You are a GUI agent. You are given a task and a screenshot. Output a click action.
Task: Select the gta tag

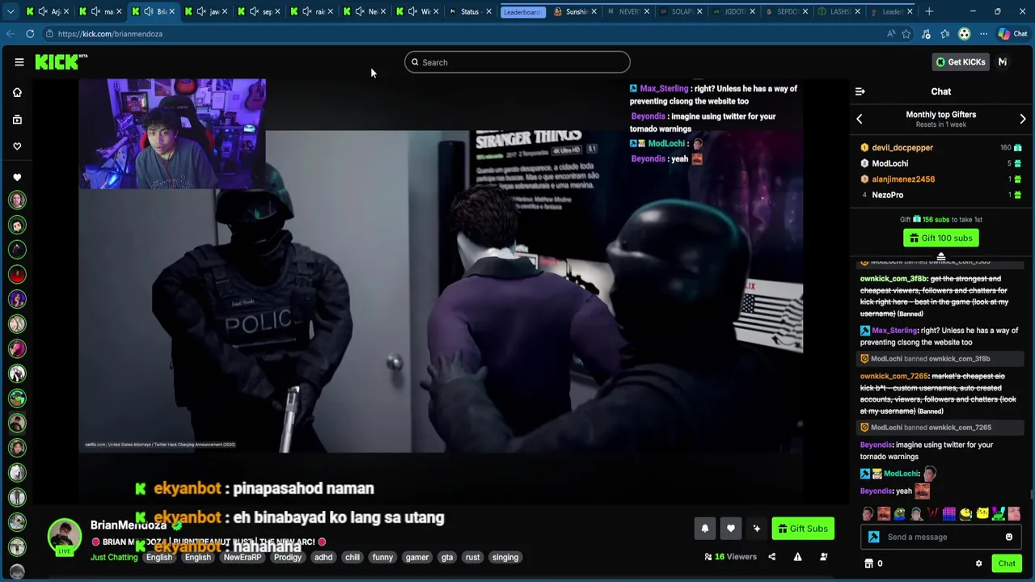click(447, 557)
